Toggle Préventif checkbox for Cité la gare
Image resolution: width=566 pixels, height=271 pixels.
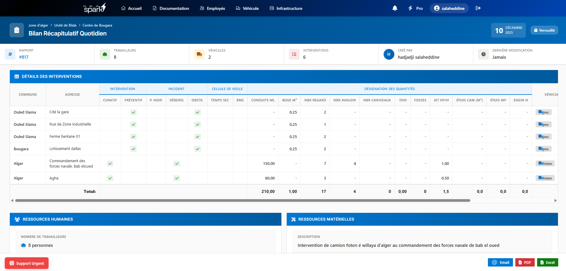[133, 112]
